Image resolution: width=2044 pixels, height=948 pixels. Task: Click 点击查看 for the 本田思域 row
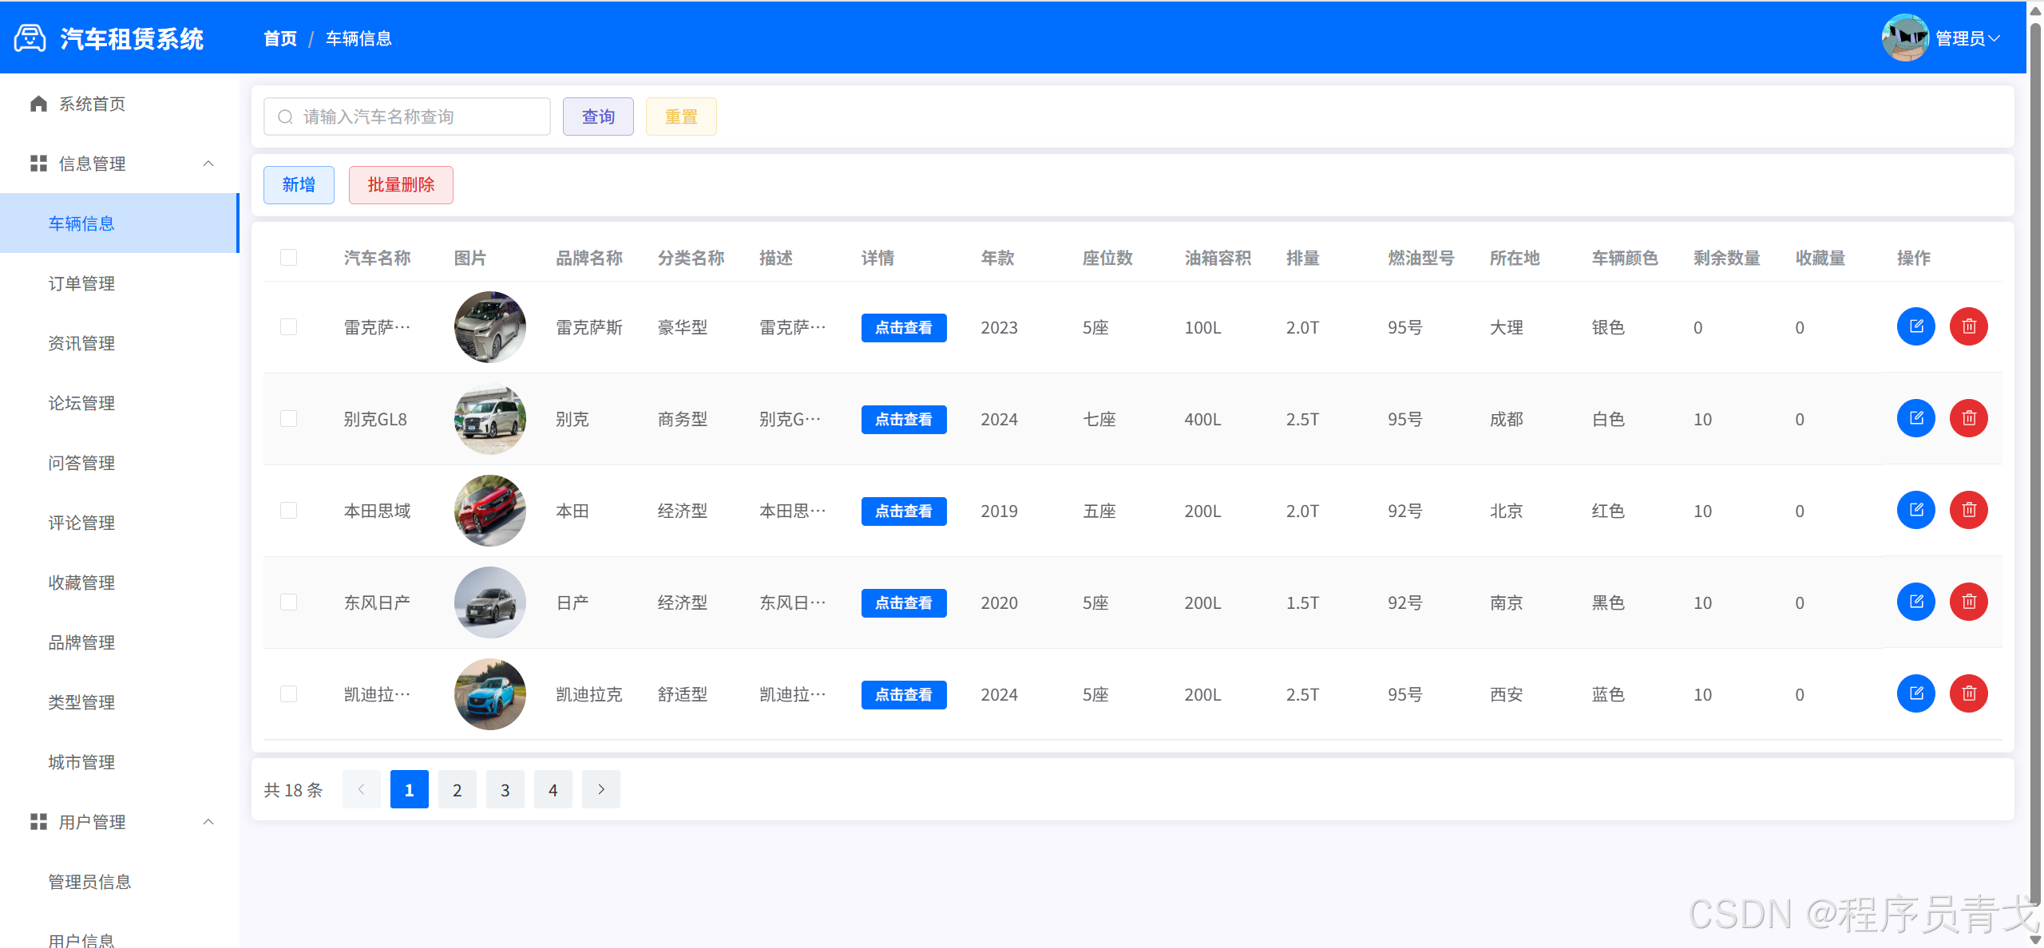coord(903,511)
